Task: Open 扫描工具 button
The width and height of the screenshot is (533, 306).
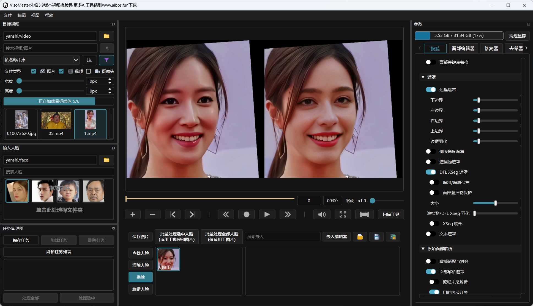Action: [x=391, y=214]
